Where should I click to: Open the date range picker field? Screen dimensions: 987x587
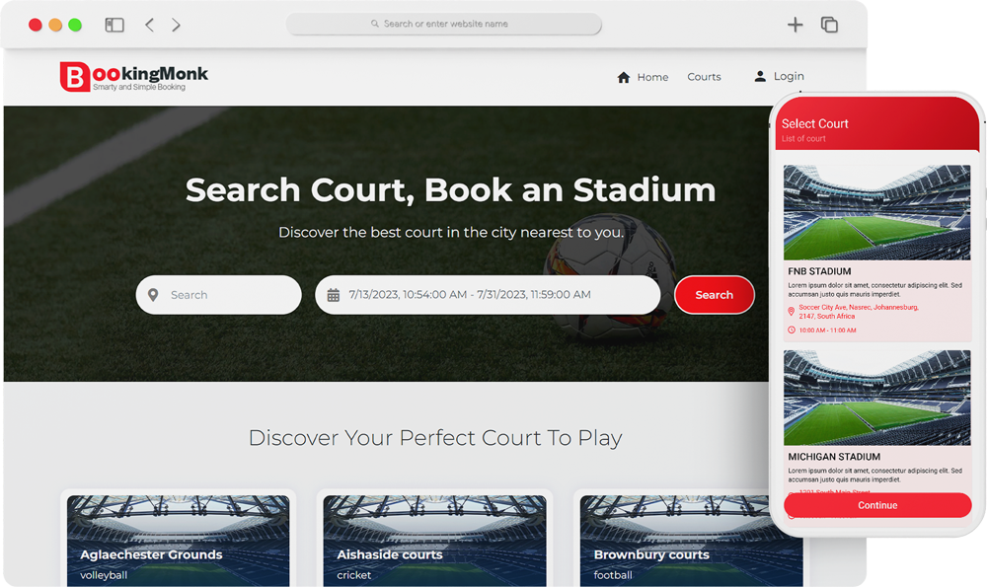(x=488, y=294)
